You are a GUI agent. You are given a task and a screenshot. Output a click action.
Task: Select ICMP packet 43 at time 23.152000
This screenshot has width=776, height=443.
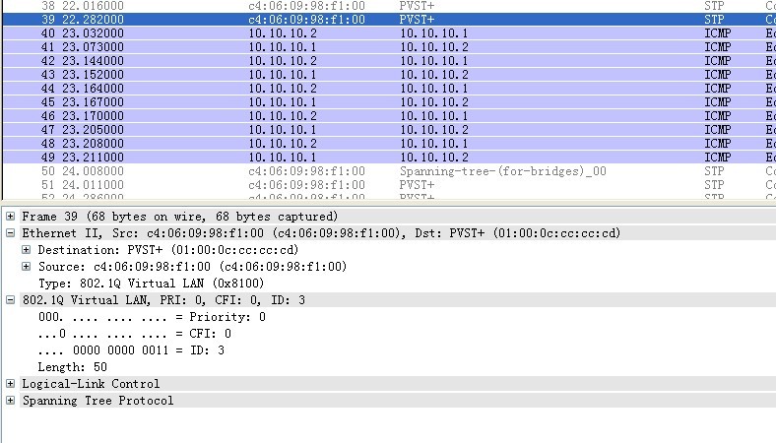tap(295, 74)
